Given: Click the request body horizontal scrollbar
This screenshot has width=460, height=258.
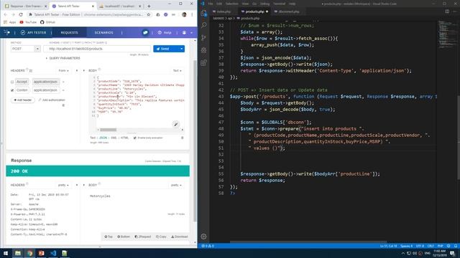Looking at the screenshot, I should coord(109,130).
